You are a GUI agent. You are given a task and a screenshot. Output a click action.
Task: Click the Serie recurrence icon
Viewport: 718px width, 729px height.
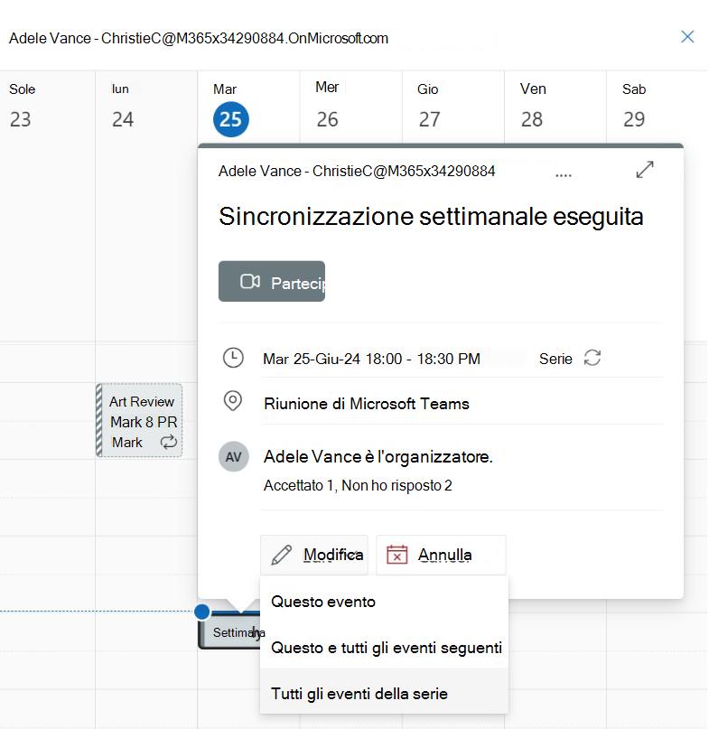(x=592, y=358)
